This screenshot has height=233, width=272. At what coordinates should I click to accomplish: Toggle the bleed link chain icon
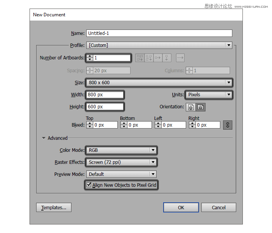coord(227,125)
